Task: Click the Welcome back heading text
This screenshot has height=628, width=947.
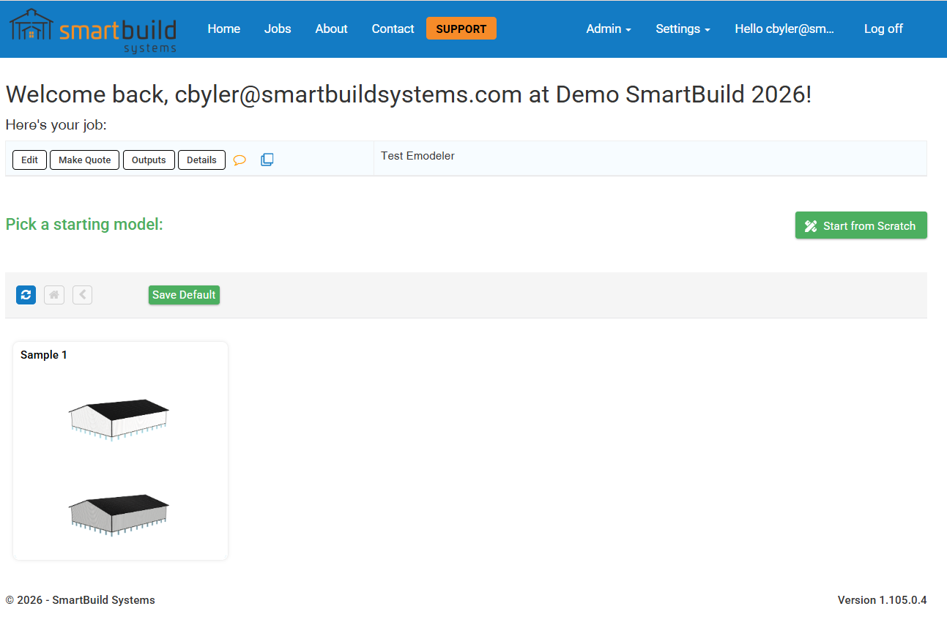Action: [x=409, y=94]
